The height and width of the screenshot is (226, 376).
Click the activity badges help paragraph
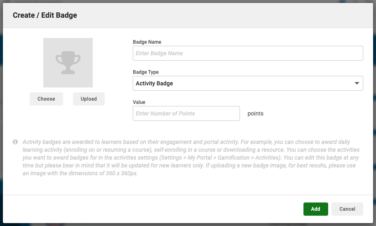point(190,157)
